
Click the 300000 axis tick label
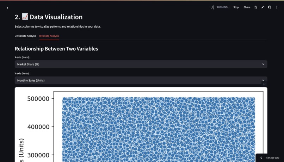click(38, 155)
